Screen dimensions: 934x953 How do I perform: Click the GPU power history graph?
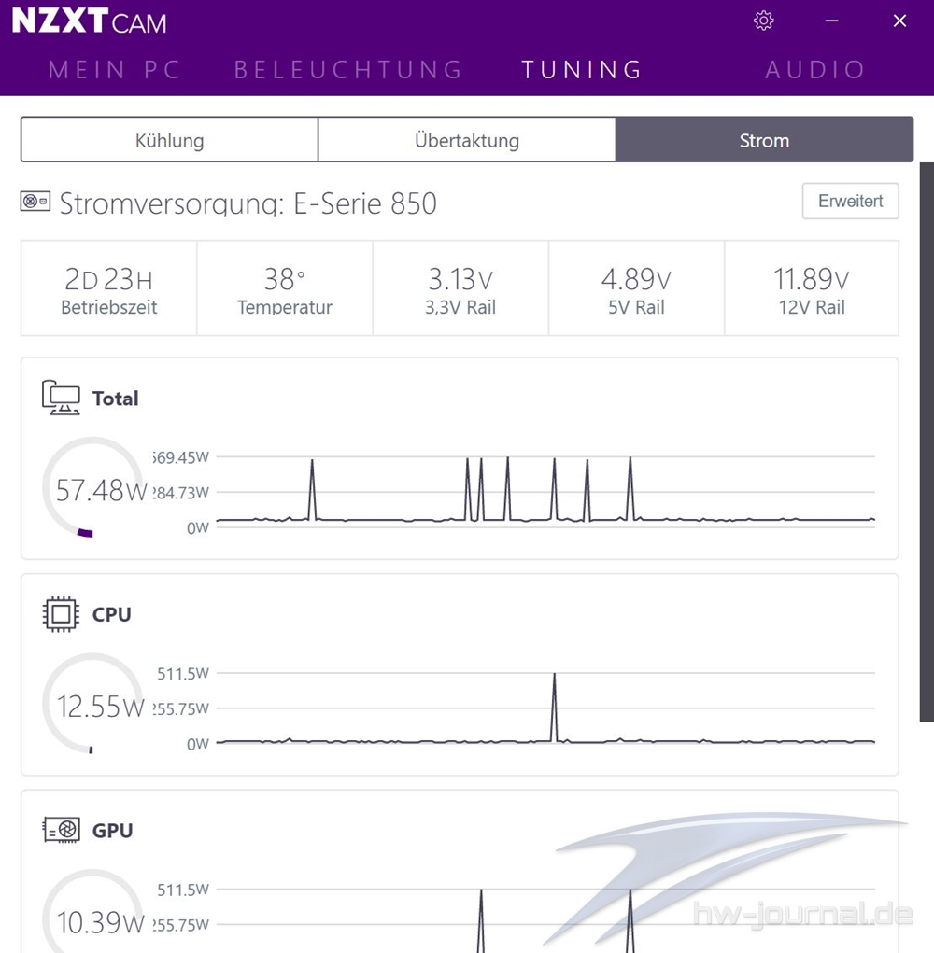(x=545, y=919)
